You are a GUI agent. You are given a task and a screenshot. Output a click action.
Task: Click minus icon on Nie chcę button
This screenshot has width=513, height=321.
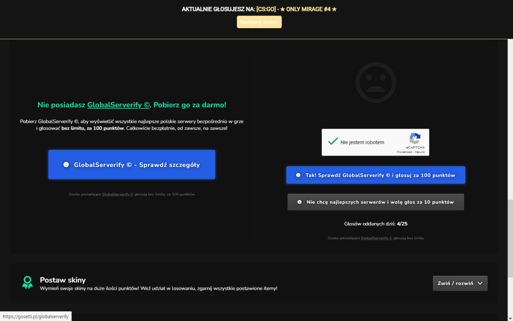[300, 202]
